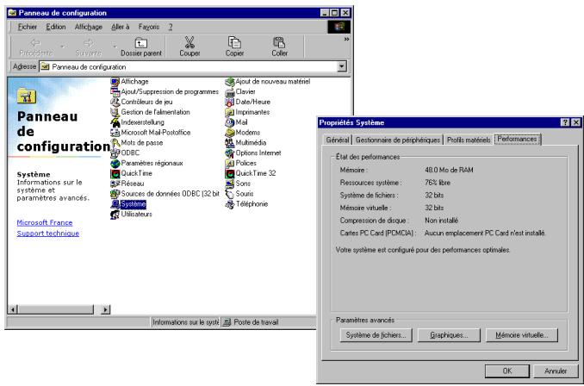Click the Windows logo throbber
584x386 pixels.
point(339,27)
